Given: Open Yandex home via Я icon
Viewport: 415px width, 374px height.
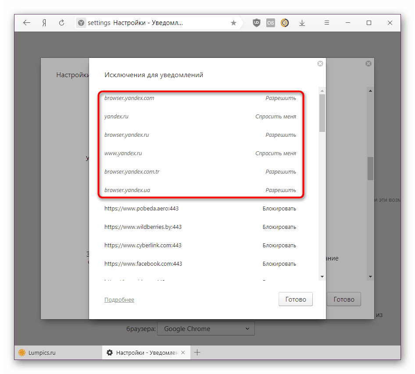Looking at the screenshot, I should [x=44, y=23].
